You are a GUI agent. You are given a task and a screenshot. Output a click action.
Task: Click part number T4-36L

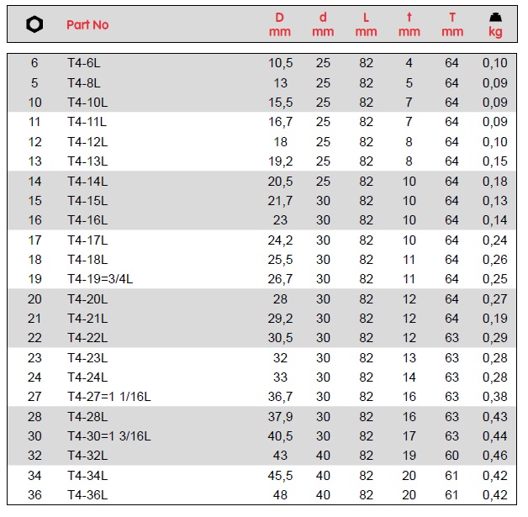point(87,494)
